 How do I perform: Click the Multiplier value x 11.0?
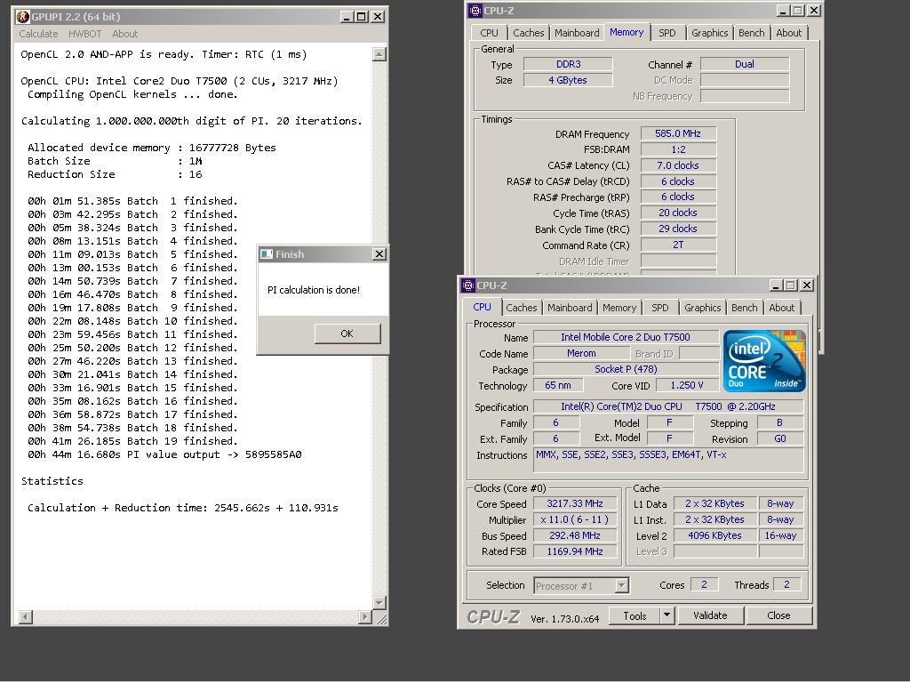point(575,519)
